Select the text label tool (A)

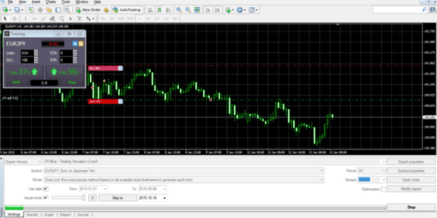tap(70, 18)
